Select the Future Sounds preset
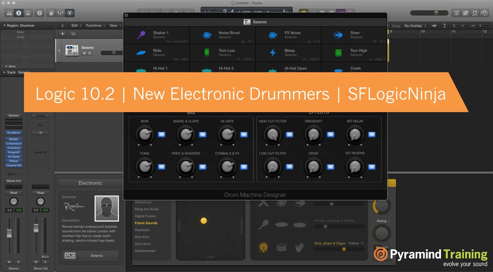 (146, 223)
